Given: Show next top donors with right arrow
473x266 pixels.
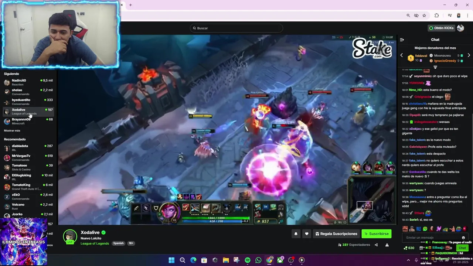Looking at the screenshot, I should pos(469,55).
